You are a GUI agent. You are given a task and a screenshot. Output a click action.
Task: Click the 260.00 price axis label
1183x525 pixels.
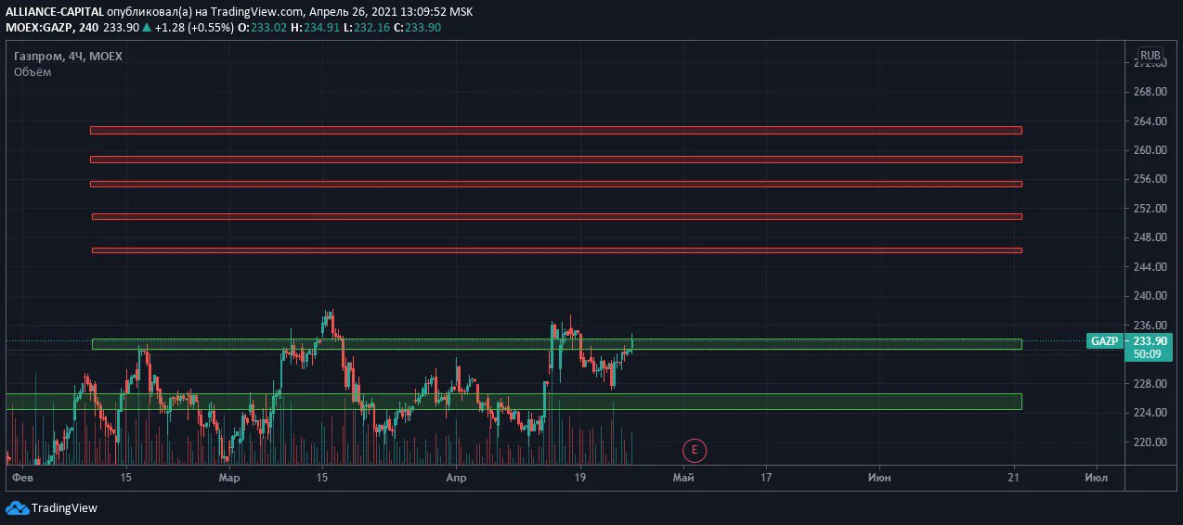(x=1150, y=150)
